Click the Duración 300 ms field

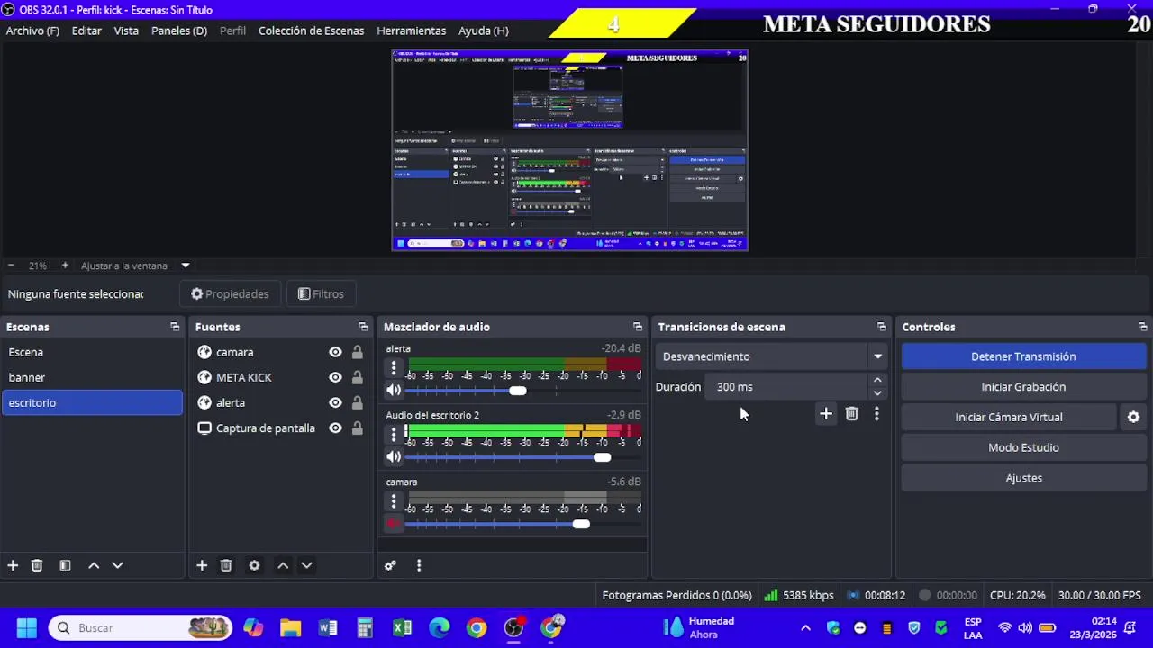(785, 387)
